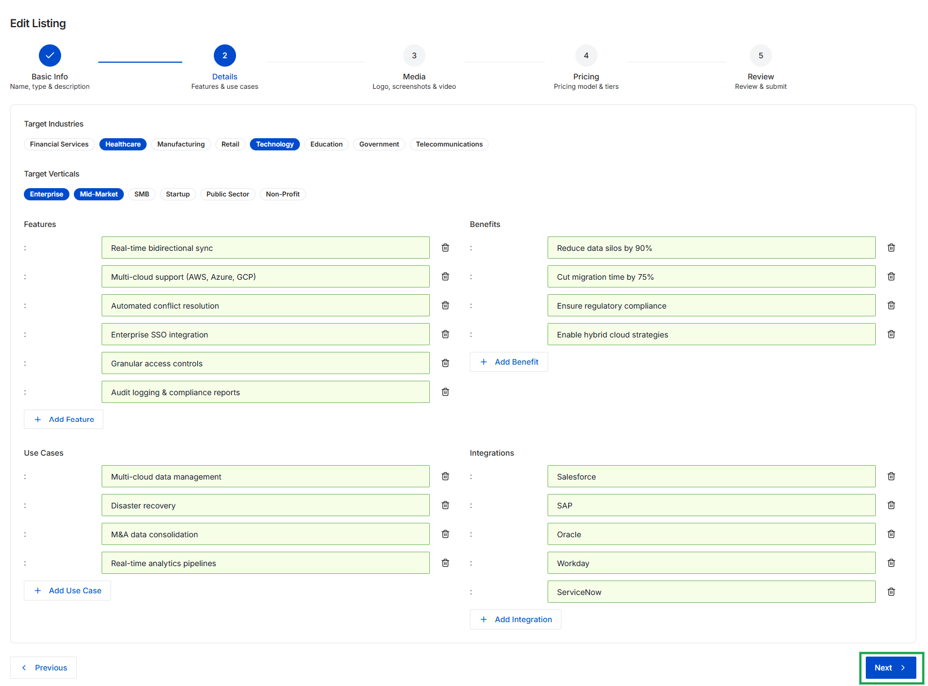
Task: Remove the Real-time analytics pipelines use case
Action: 445,563
